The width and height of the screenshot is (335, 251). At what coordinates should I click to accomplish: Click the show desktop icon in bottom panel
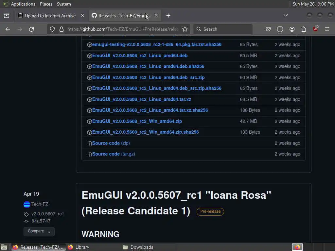pos(4,247)
